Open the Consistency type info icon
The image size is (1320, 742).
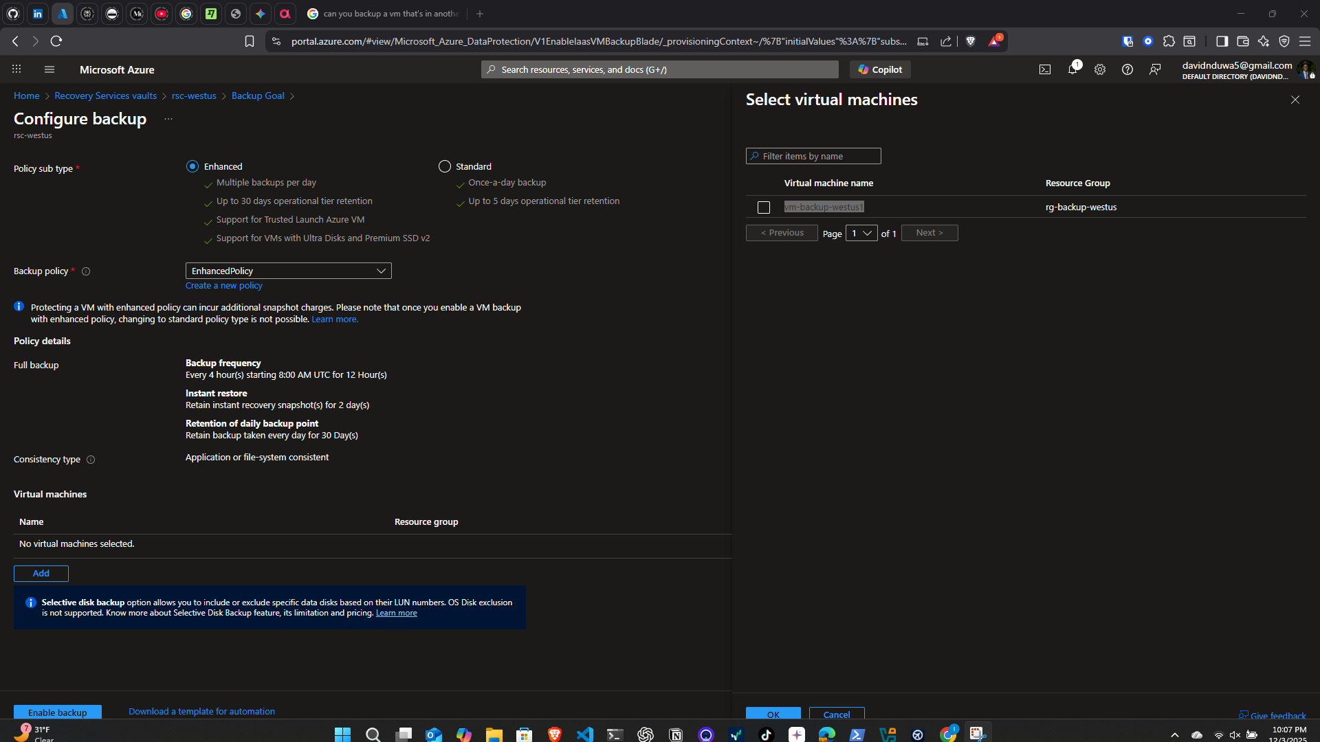[x=91, y=460]
